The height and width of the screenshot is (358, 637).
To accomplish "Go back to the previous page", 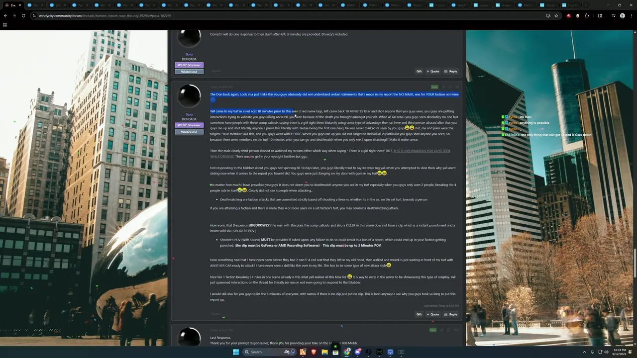I will 5,15.
